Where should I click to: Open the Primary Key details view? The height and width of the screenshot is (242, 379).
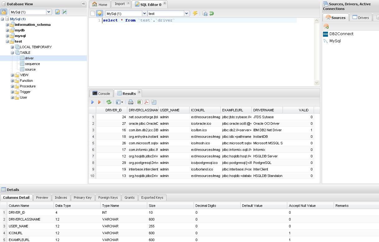(82, 198)
